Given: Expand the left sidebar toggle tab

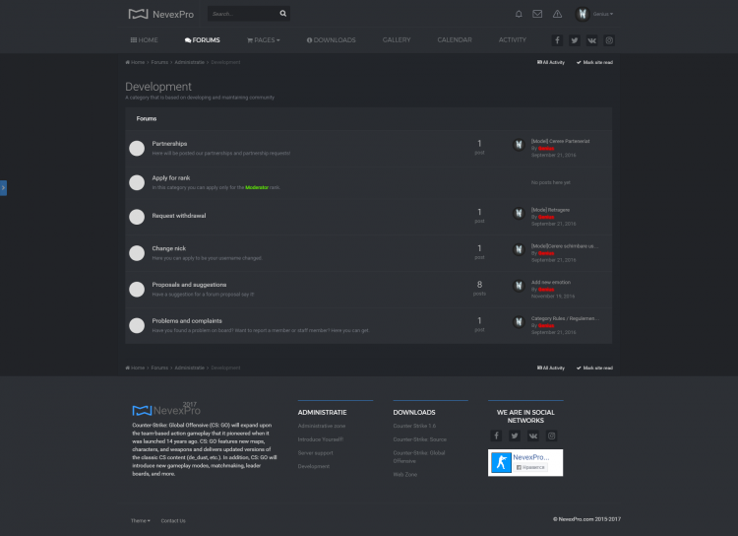Looking at the screenshot, I should point(3,187).
